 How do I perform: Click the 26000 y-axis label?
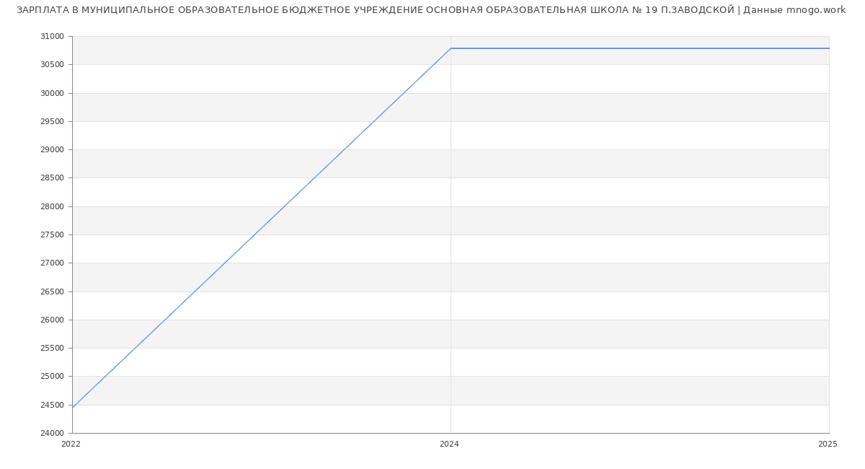coord(52,320)
